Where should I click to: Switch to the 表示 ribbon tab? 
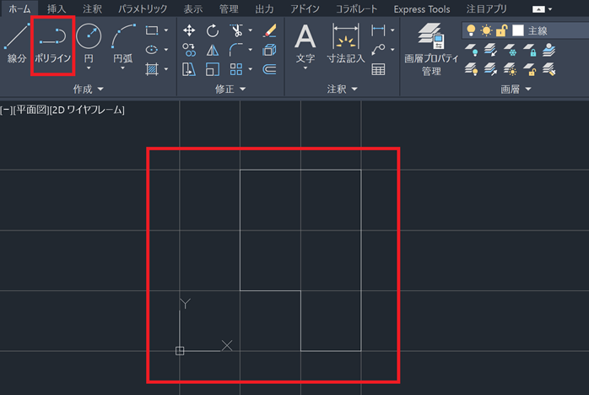(193, 9)
